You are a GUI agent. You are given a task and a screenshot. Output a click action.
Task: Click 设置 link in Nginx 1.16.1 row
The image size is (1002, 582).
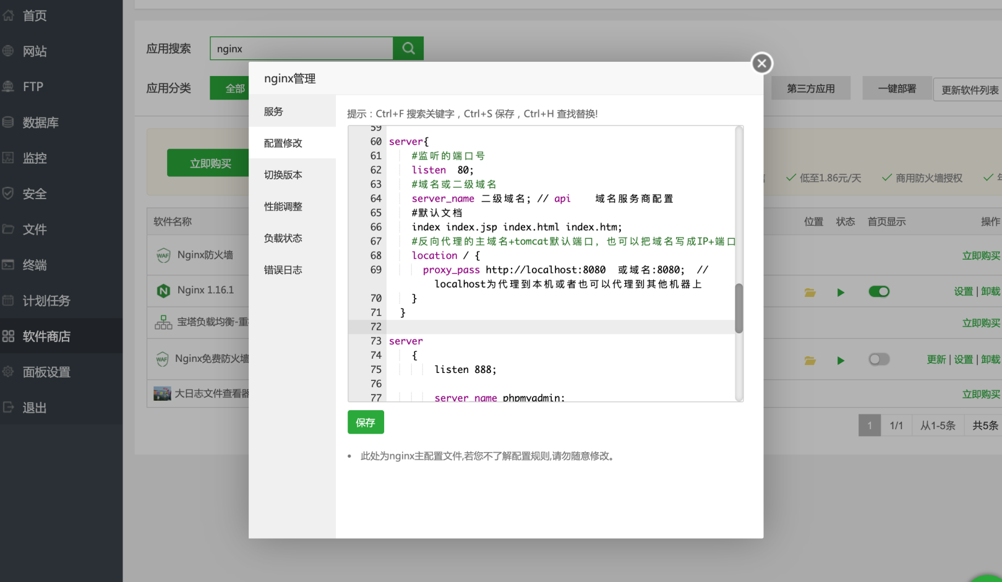point(963,291)
